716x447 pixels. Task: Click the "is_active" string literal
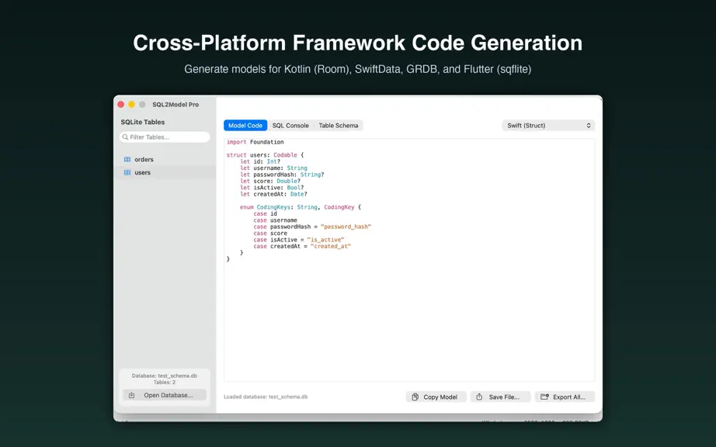click(x=325, y=240)
